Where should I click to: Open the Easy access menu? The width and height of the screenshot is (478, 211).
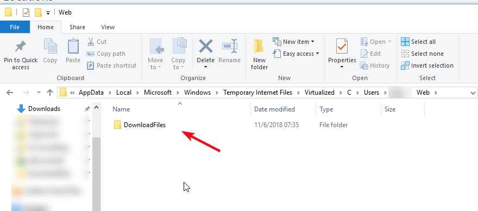[x=295, y=54]
